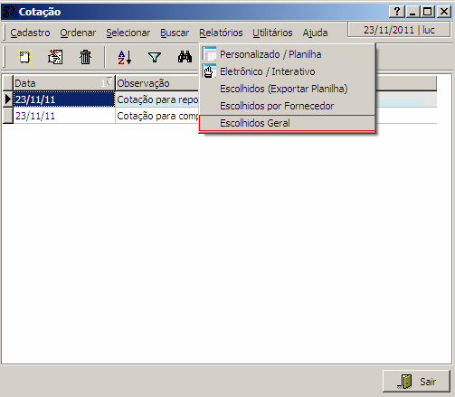Open the Utilitários menu
The height and width of the screenshot is (397, 455).
point(272,33)
